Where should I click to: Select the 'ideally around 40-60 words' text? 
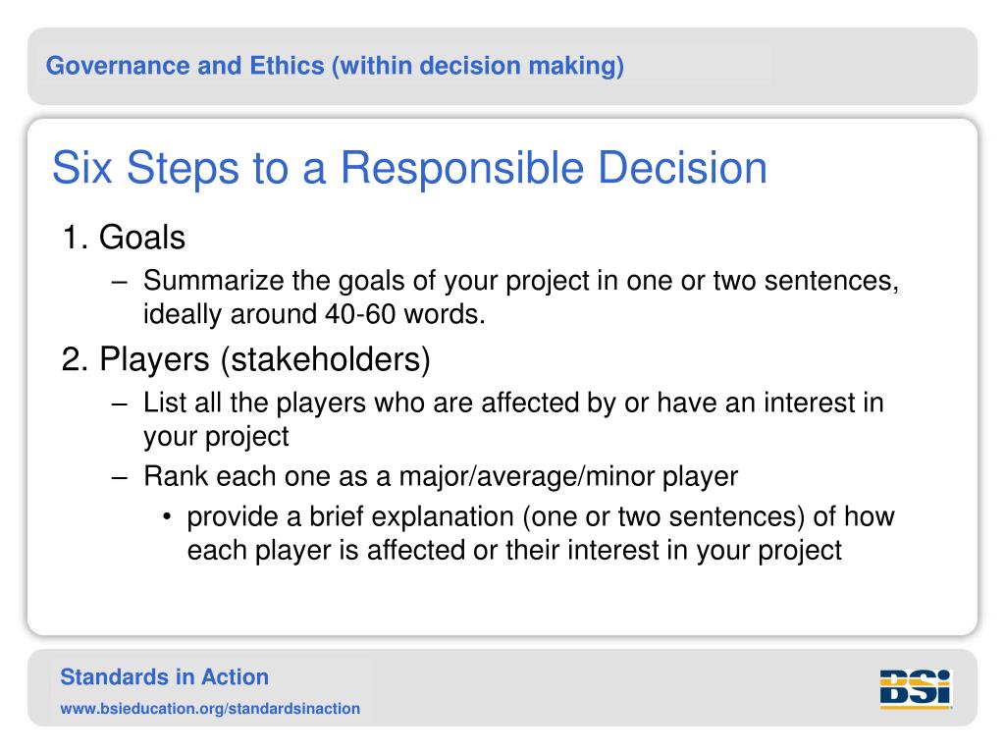click(314, 314)
